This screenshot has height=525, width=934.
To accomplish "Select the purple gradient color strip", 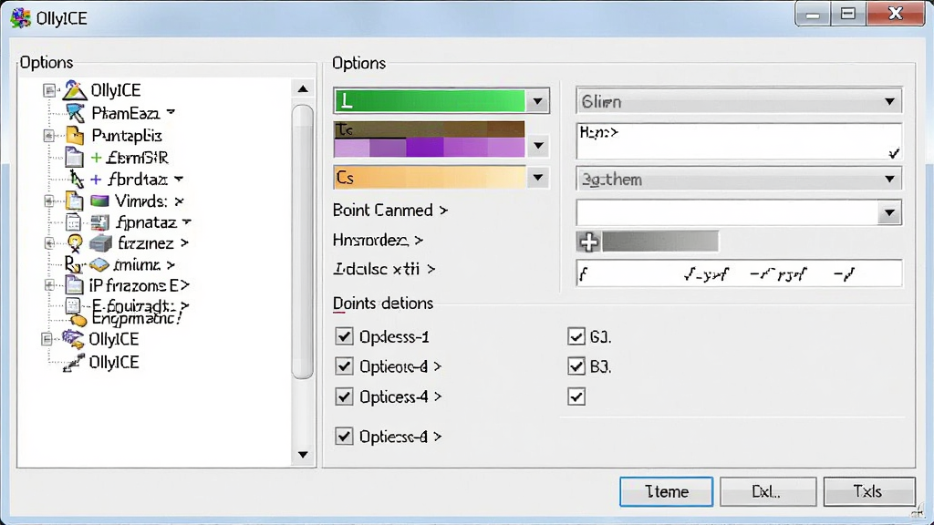I will point(430,148).
